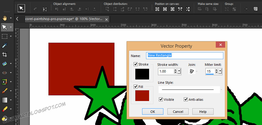Click the Miter limit value field

tap(210, 71)
